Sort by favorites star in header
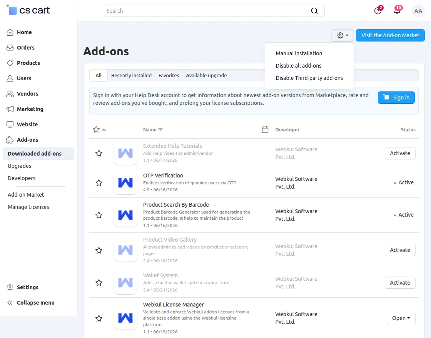The width and height of the screenshot is (431, 338). pos(99,129)
